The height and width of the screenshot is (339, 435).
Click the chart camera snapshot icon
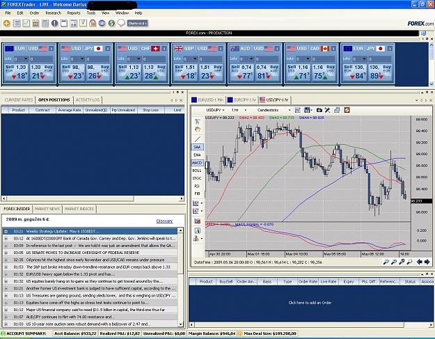tap(319, 110)
